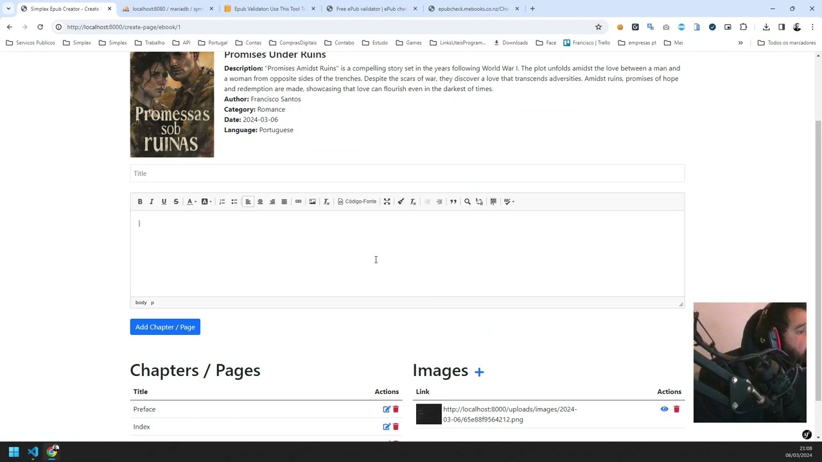Open the Trabalho bookmark folder
The image size is (822, 462).
coord(150,43)
